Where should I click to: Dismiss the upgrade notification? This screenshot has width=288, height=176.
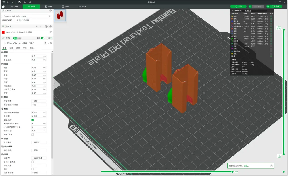[x=272, y=166]
